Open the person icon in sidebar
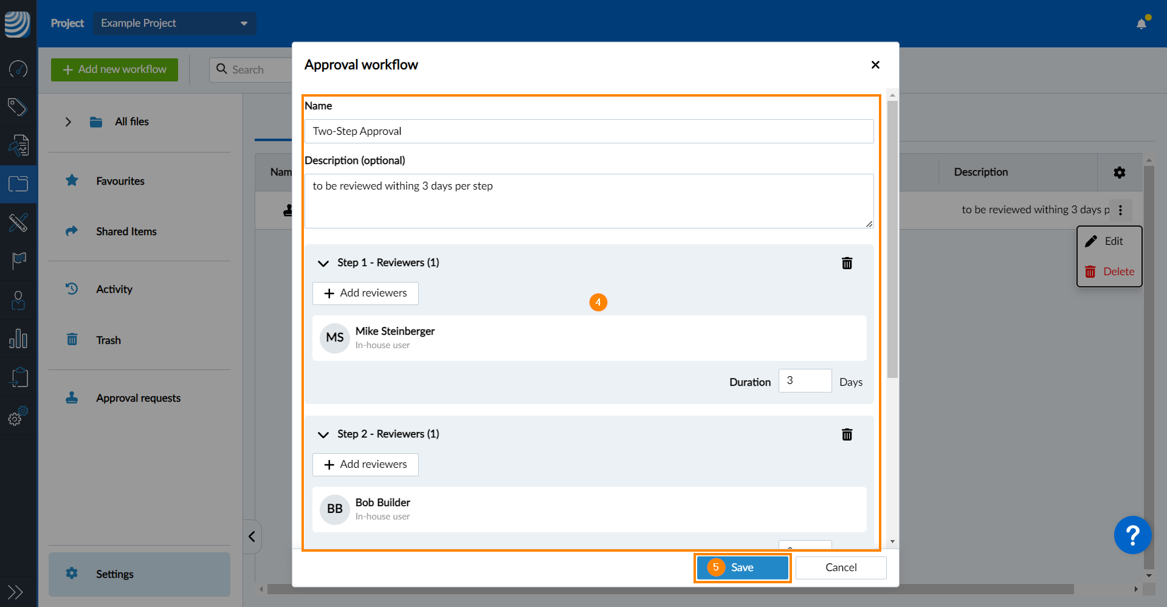 pyautogui.click(x=18, y=300)
